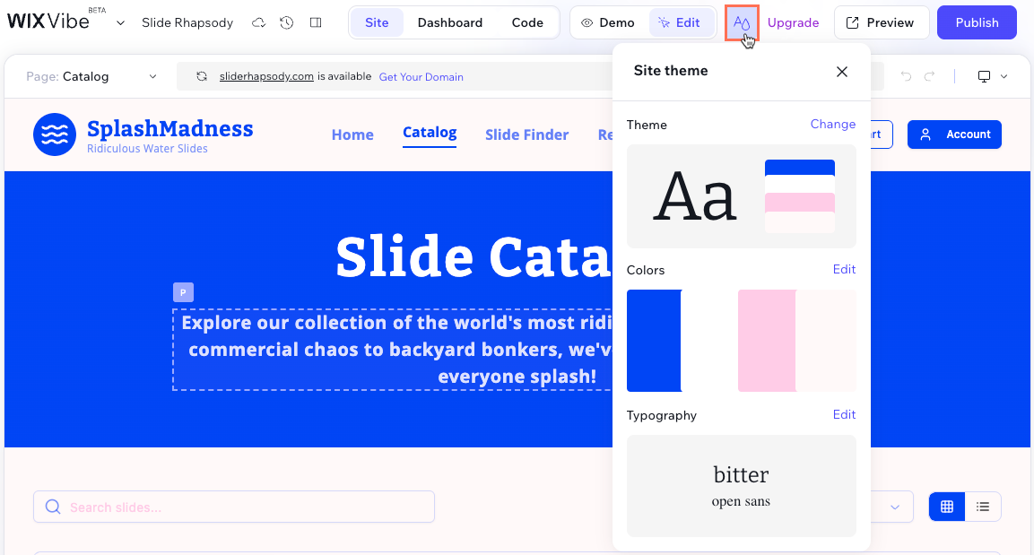Screen dimensions: 1034x555
Task: Click the SplashMadness wave logo
Action: point(55,134)
